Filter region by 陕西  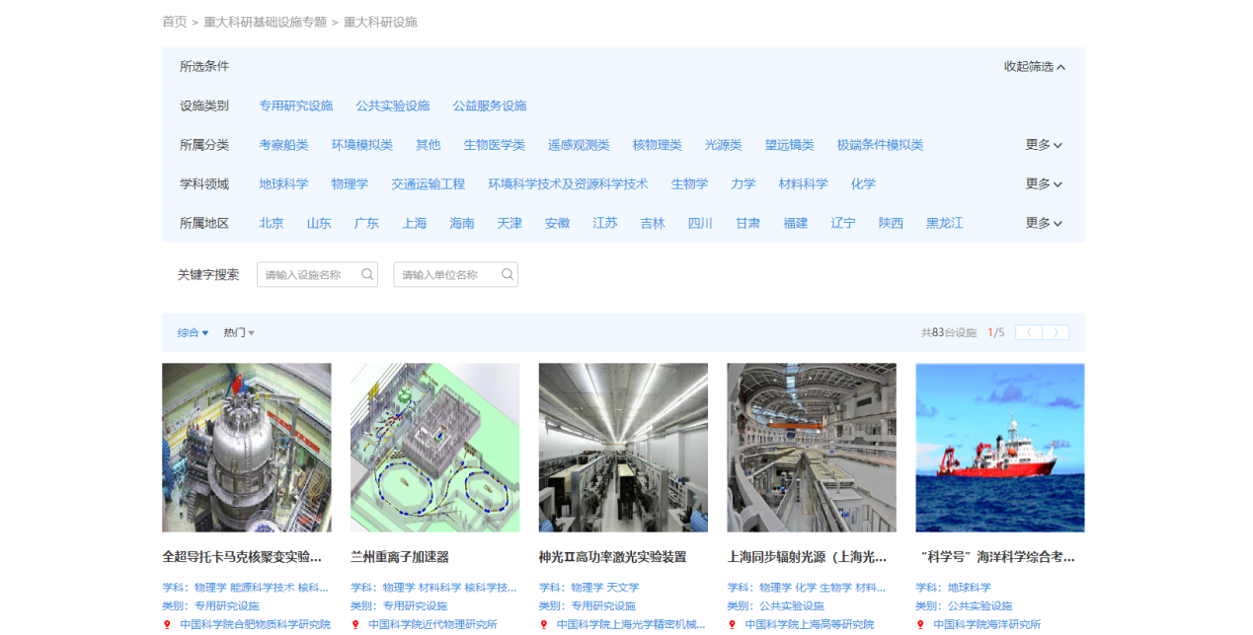point(892,224)
